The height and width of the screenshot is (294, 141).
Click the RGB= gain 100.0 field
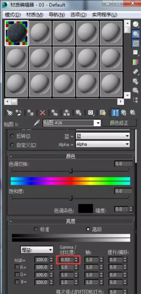(42, 260)
